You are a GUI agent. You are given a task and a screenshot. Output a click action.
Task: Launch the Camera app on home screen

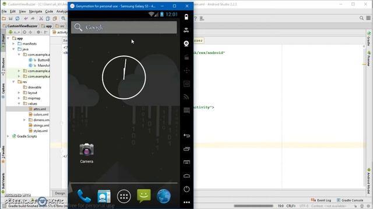(x=87, y=153)
